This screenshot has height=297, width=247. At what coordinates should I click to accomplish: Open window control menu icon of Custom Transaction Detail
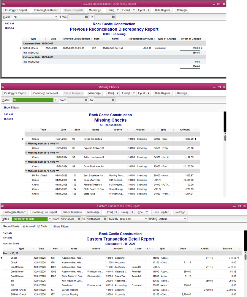[x=2, y=206]
